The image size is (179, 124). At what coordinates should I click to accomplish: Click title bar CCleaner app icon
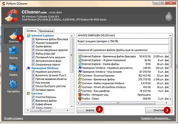click(x=4, y=4)
